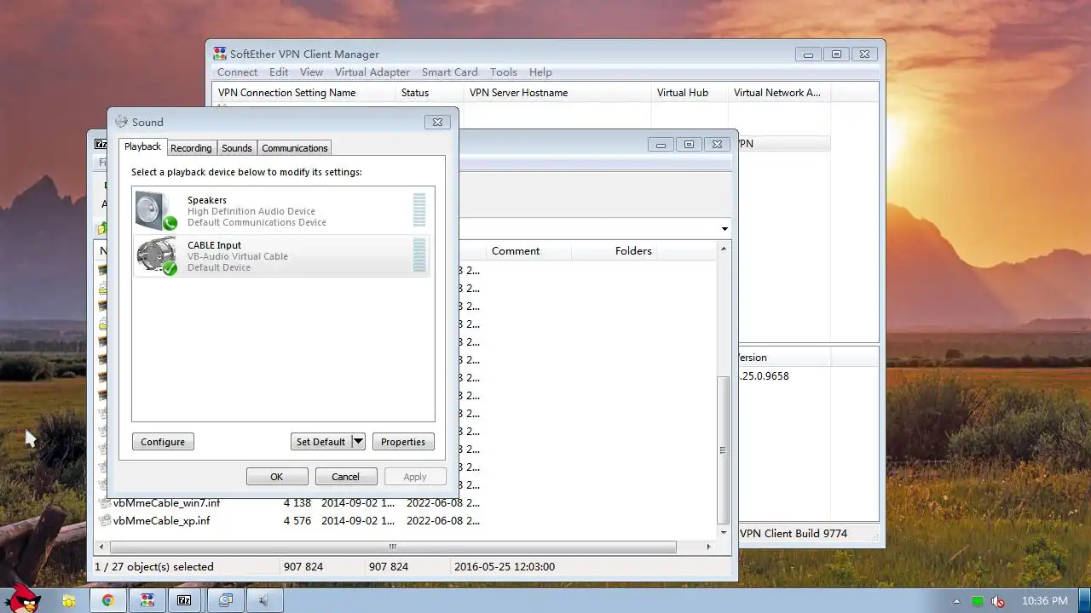1091x613 pixels.
Task: Open the Set Default dropdown arrow
Action: click(358, 441)
